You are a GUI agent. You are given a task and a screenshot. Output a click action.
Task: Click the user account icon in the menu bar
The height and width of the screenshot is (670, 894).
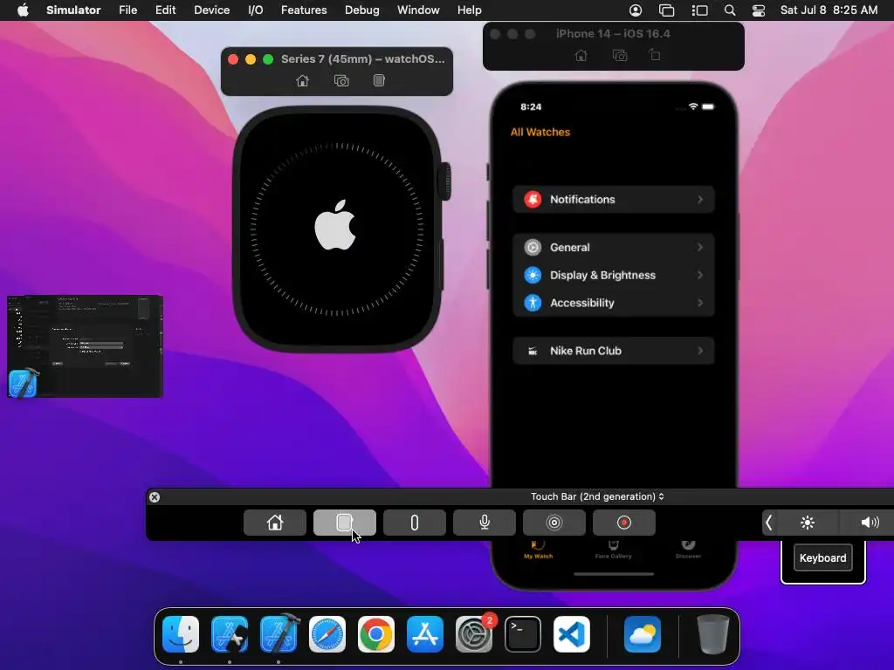(x=636, y=10)
